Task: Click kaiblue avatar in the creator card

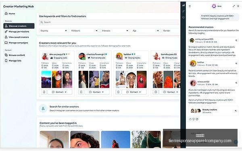Action: coord(119,56)
